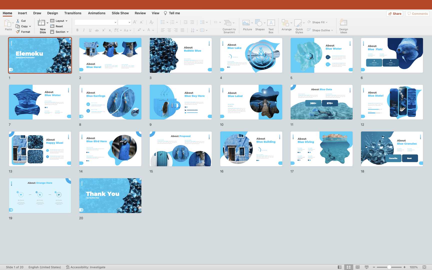Switch to Slide Sorter view
This screenshot has height=270, width=432.
[x=348, y=267]
